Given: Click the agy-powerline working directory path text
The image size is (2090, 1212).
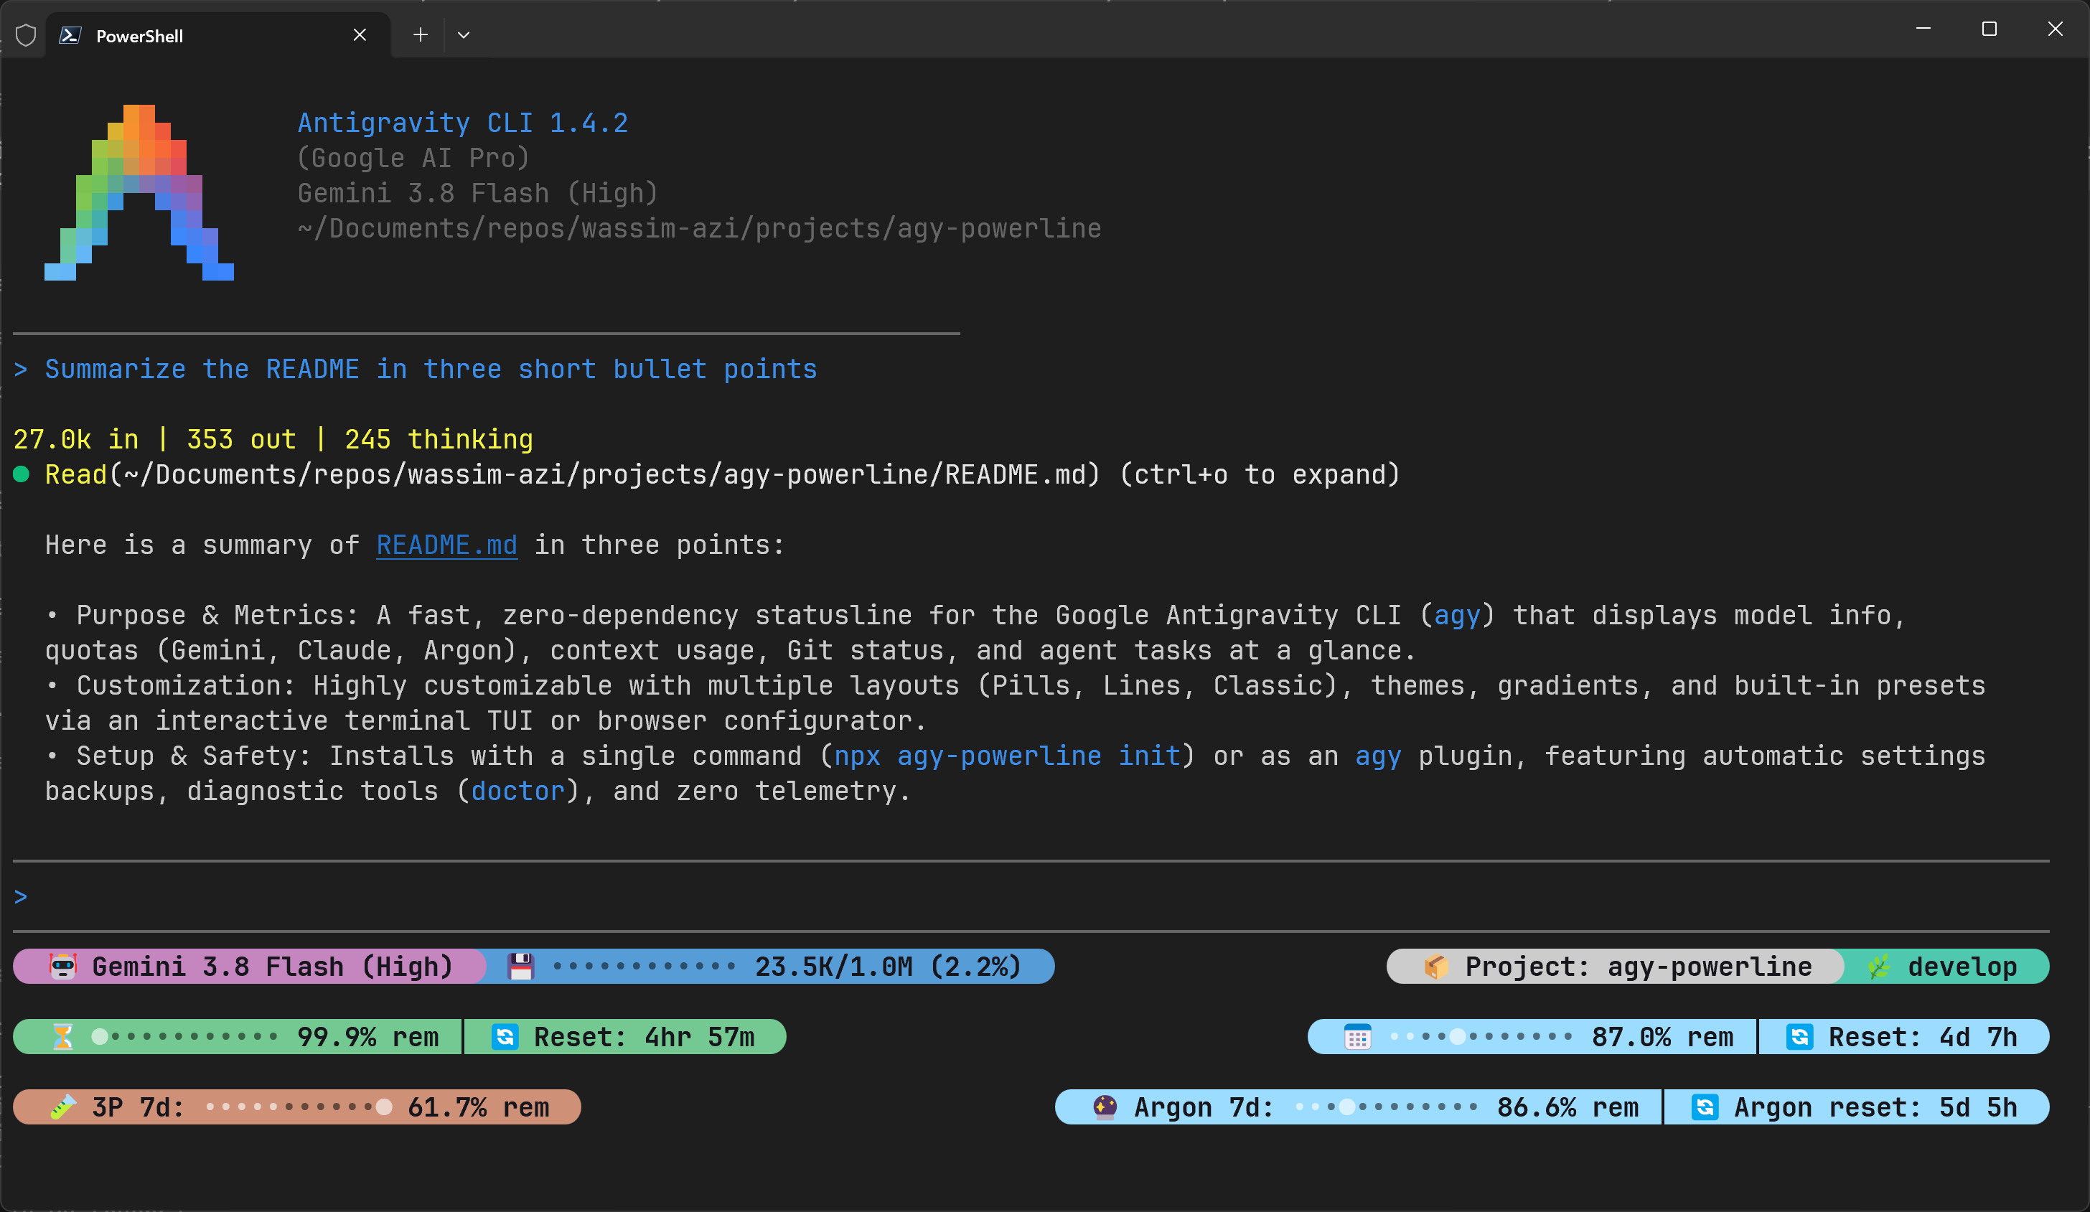Looking at the screenshot, I should click(699, 228).
